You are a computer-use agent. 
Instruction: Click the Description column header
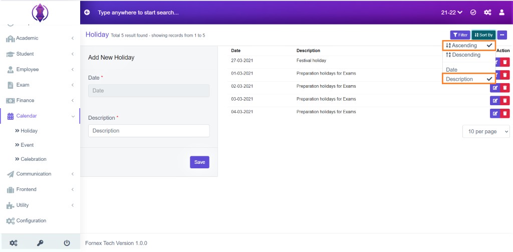click(308, 51)
